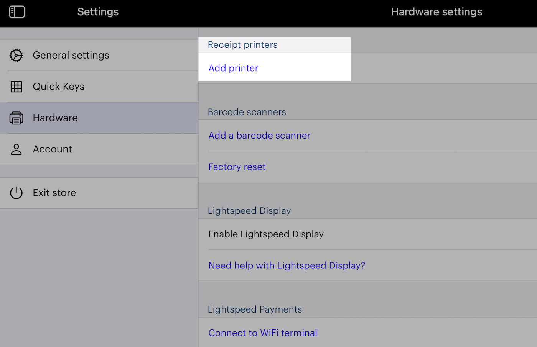Open General settings from the sidebar
This screenshot has height=347, width=537.
coord(71,55)
